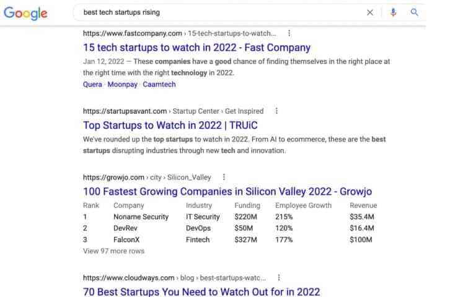Start voice search with microphone icon
The width and height of the screenshot is (476, 297).
393,12
